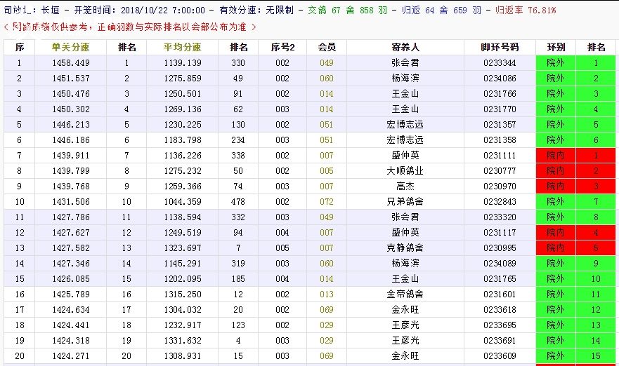Click the 归返率 76.81% text
The height and width of the screenshot is (366, 619).
coord(525,11)
